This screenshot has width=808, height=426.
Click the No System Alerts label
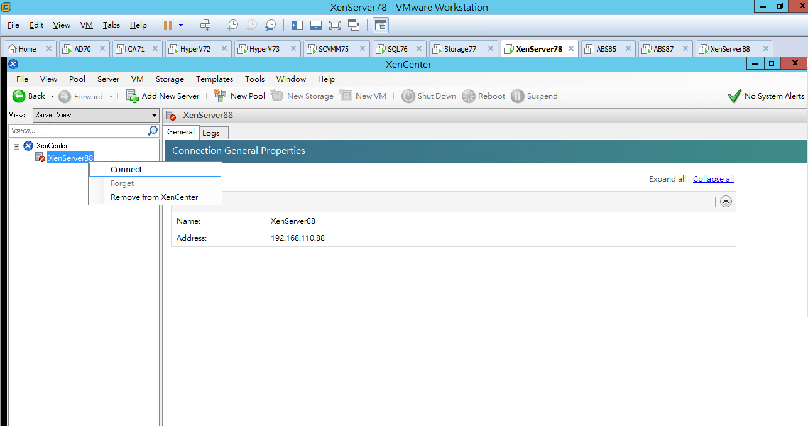click(774, 96)
